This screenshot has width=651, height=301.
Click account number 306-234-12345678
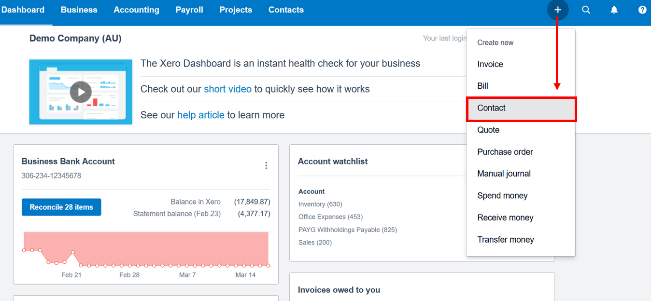[51, 176]
